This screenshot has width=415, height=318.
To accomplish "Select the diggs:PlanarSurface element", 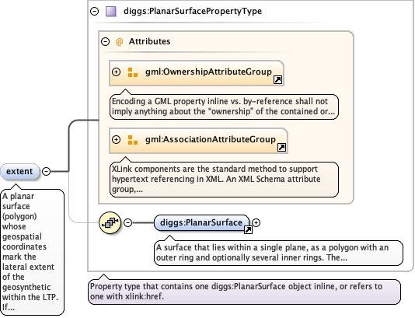I will (201, 223).
